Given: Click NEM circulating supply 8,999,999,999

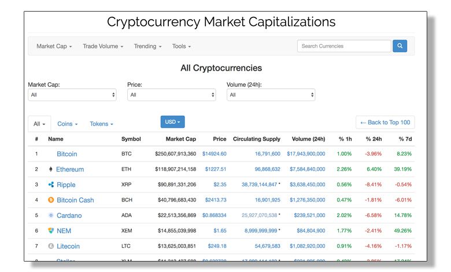Looking at the screenshot, I should 261,230.
